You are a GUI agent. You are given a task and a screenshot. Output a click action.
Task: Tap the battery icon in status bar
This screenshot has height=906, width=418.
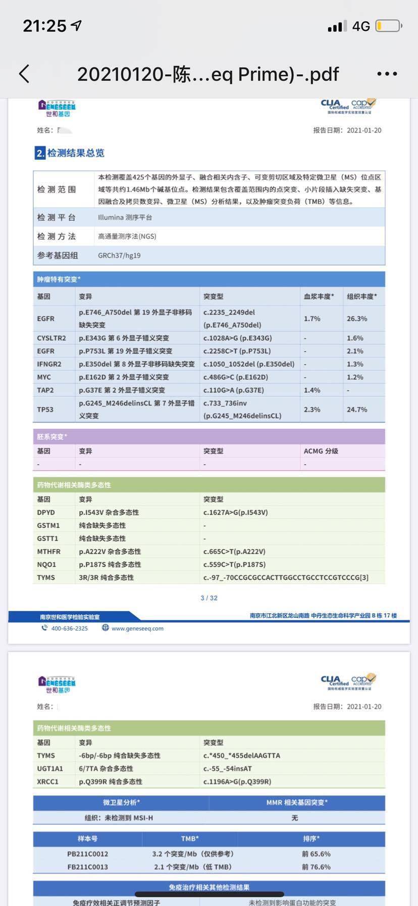point(388,26)
